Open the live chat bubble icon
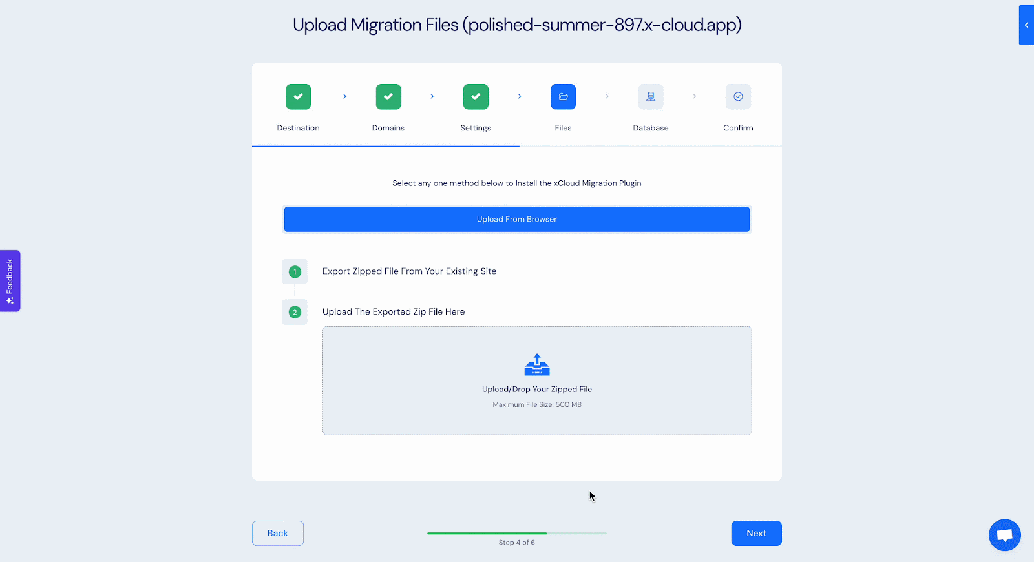Screen dimensions: 1034x562 point(1004,535)
